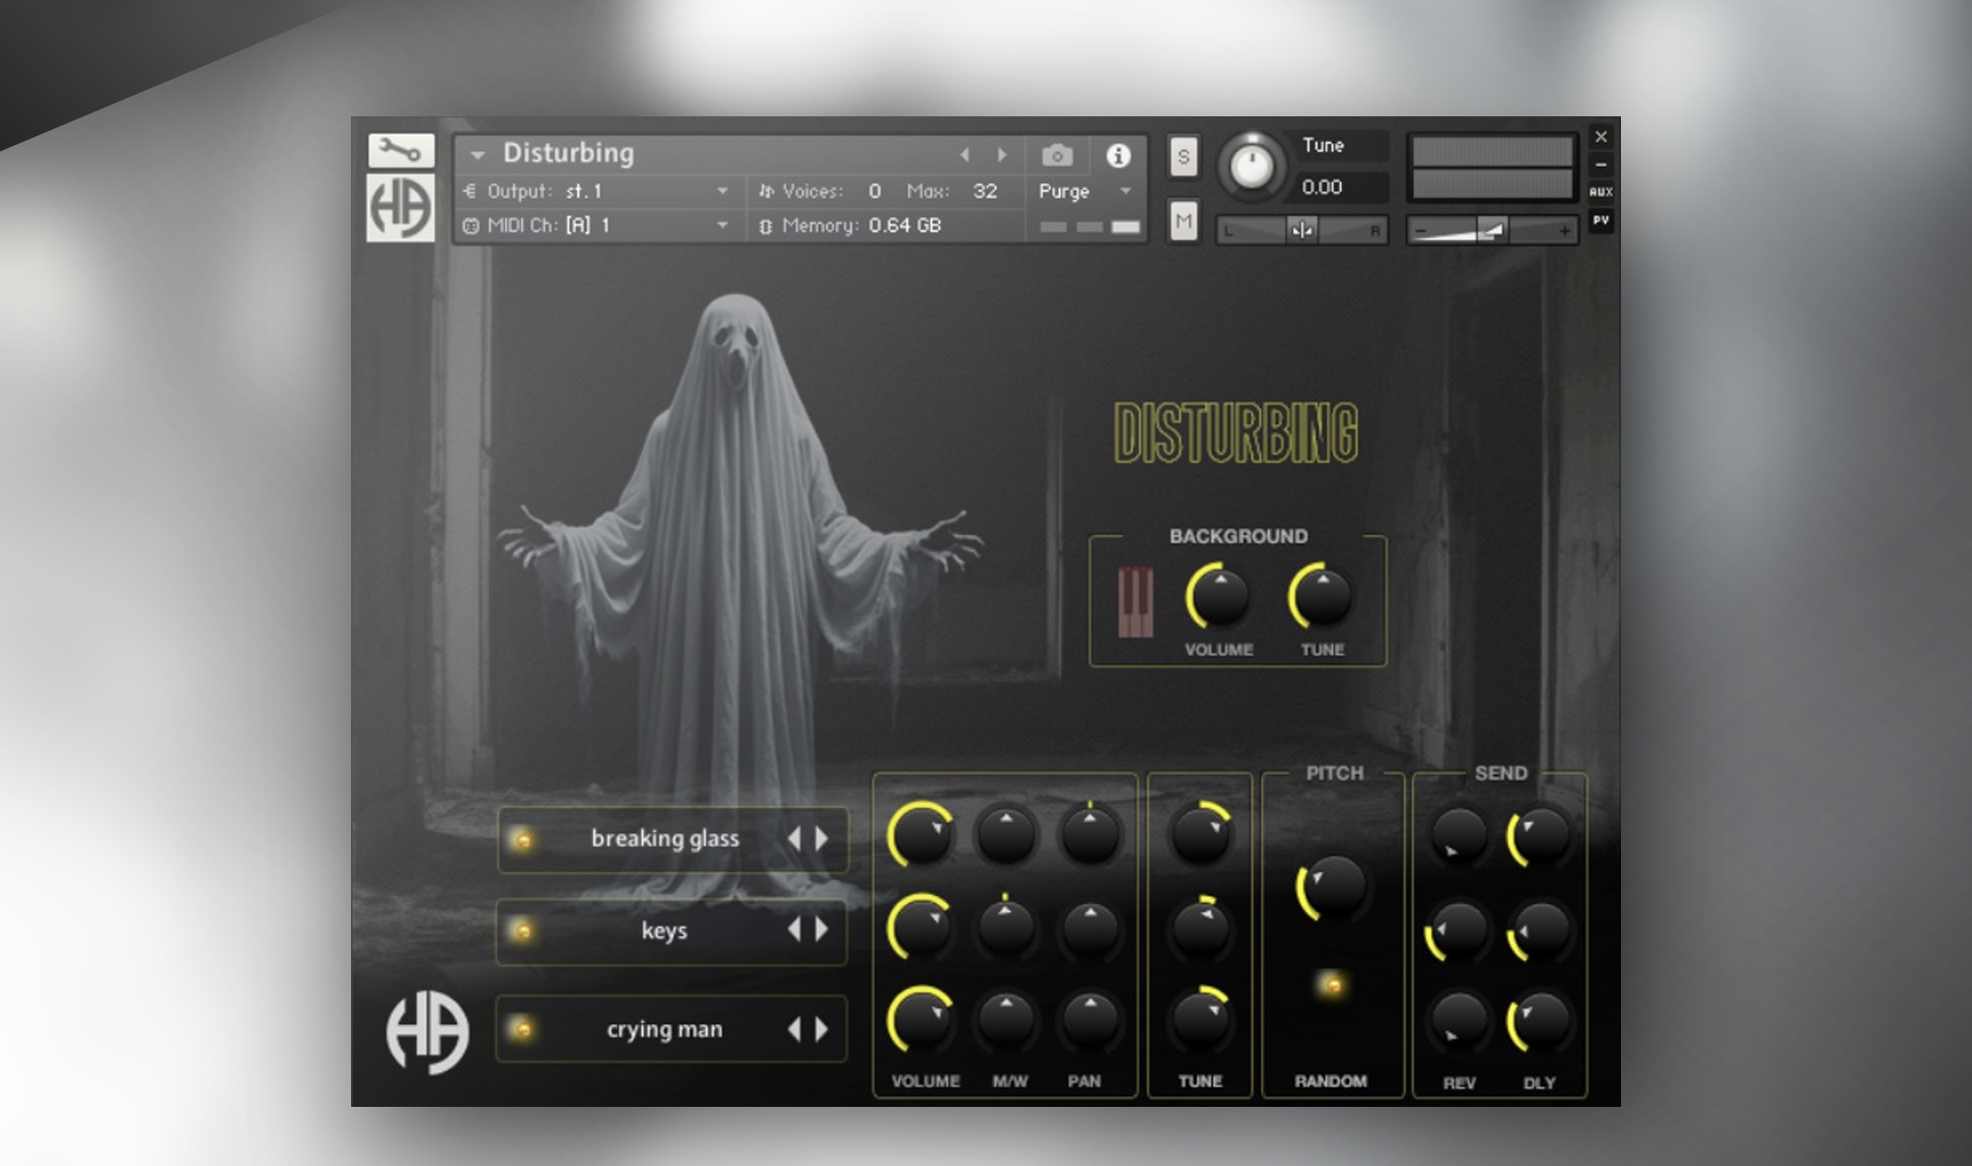Open the Disturbing instrument name dropdown
This screenshot has width=1972, height=1166.
(478, 155)
